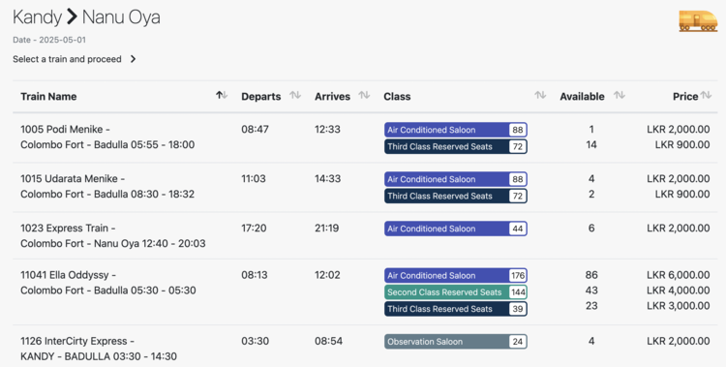The height and width of the screenshot is (367, 726).
Task: Pick Air Conditioned Saloon on Ella Oddyssy
Action: (456, 276)
